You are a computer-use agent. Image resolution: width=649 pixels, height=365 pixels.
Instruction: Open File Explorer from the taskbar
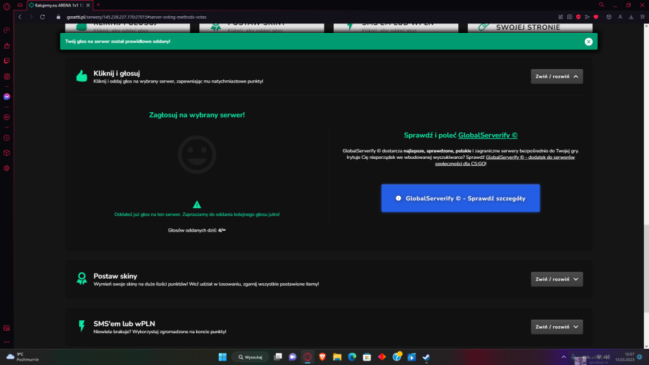coord(337,357)
